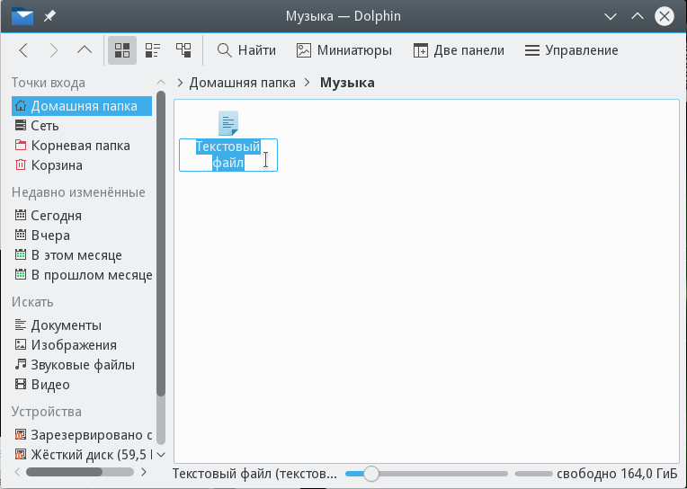Image resolution: width=687 pixels, height=489 pixels.
Task: Click Домашняя папка in the breadcrumb path
Action: [x=242, y=83]
